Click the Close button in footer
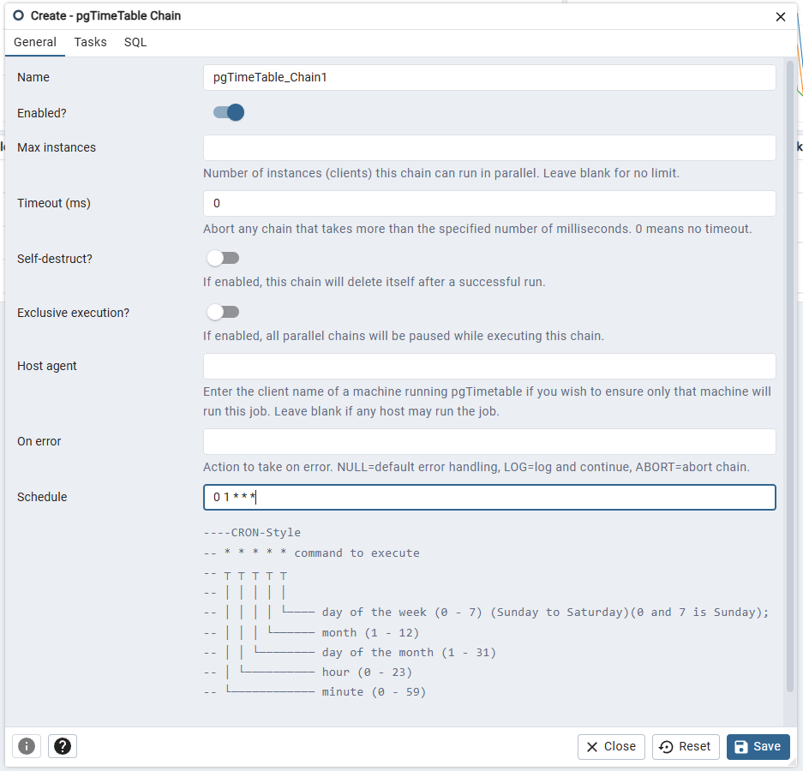This screenshot has height=771, width=803. [612, 746]
